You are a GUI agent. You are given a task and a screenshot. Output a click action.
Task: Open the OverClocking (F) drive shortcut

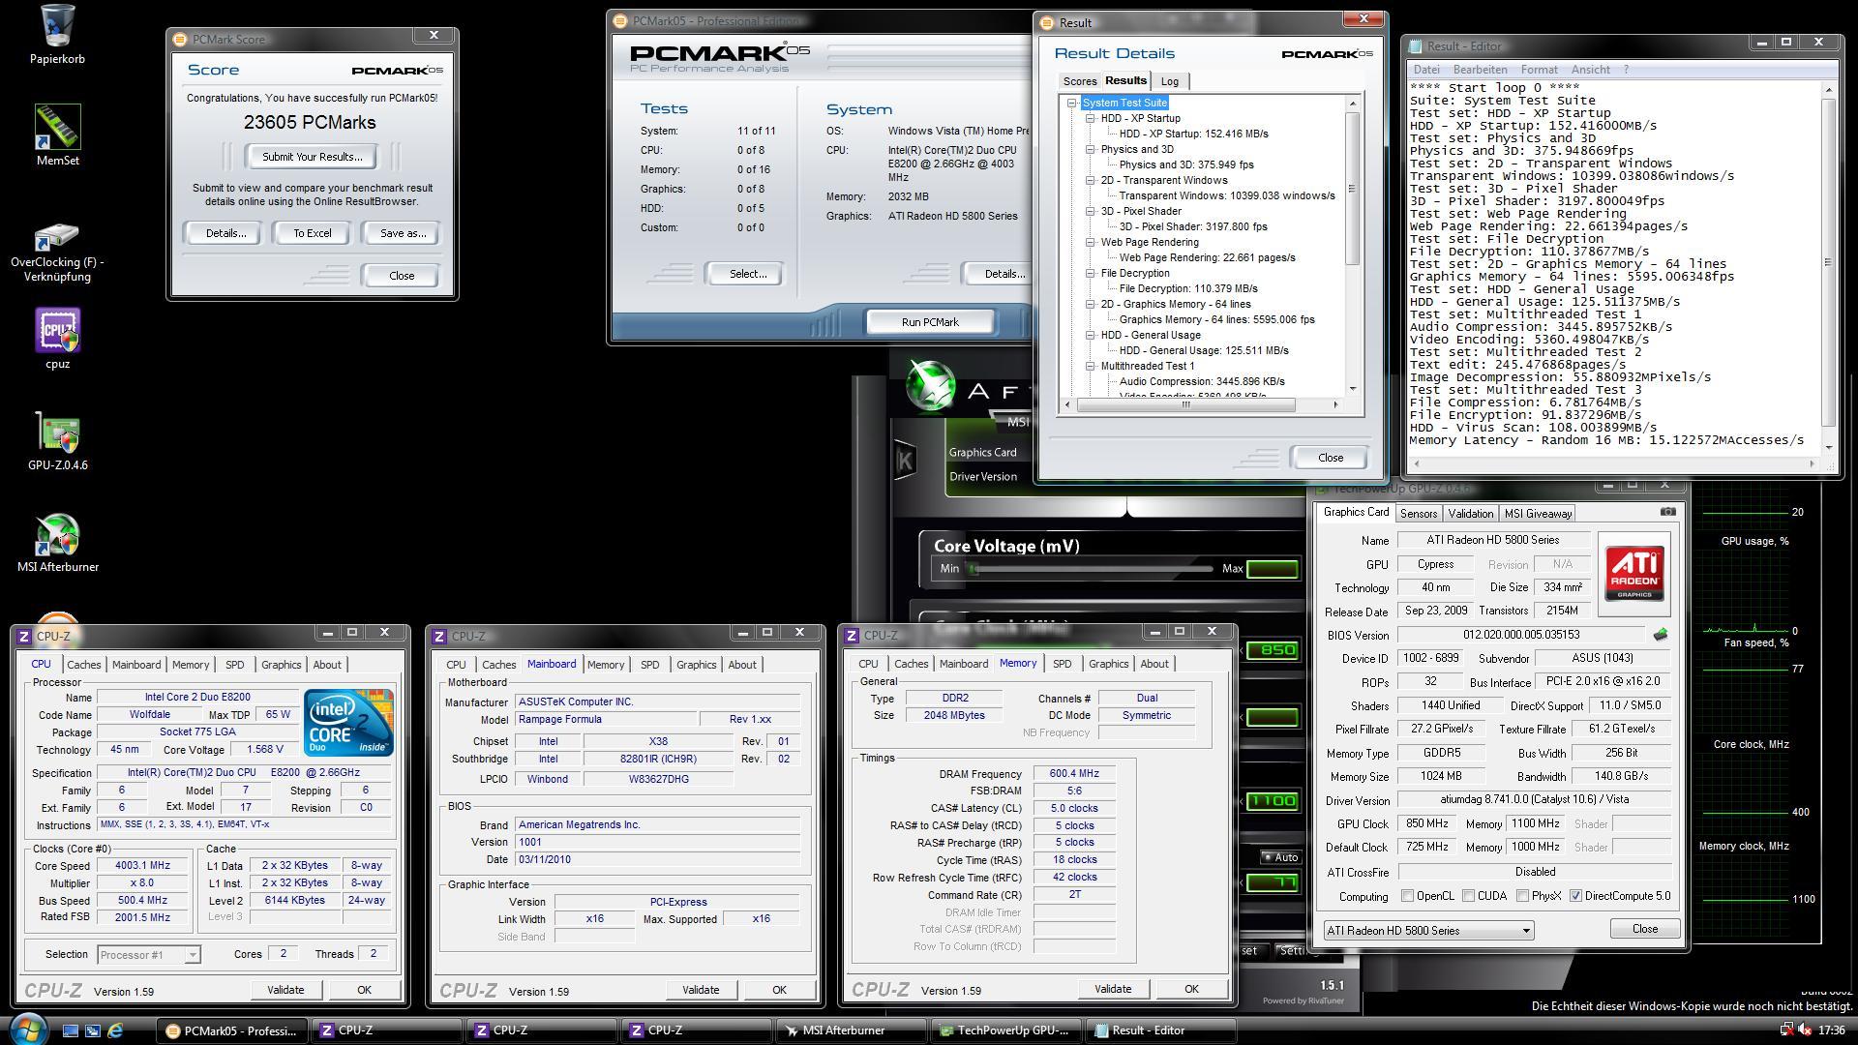coord(57,236)
